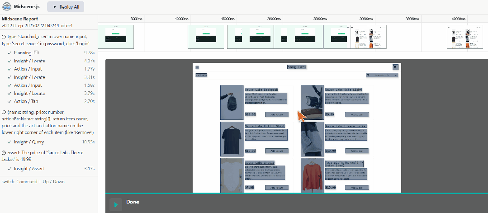The height and width of the screenshot is (213, 488).
Task: Click the Sauce Labs Fleece Jacket image
Action: [x=312, y=139]
